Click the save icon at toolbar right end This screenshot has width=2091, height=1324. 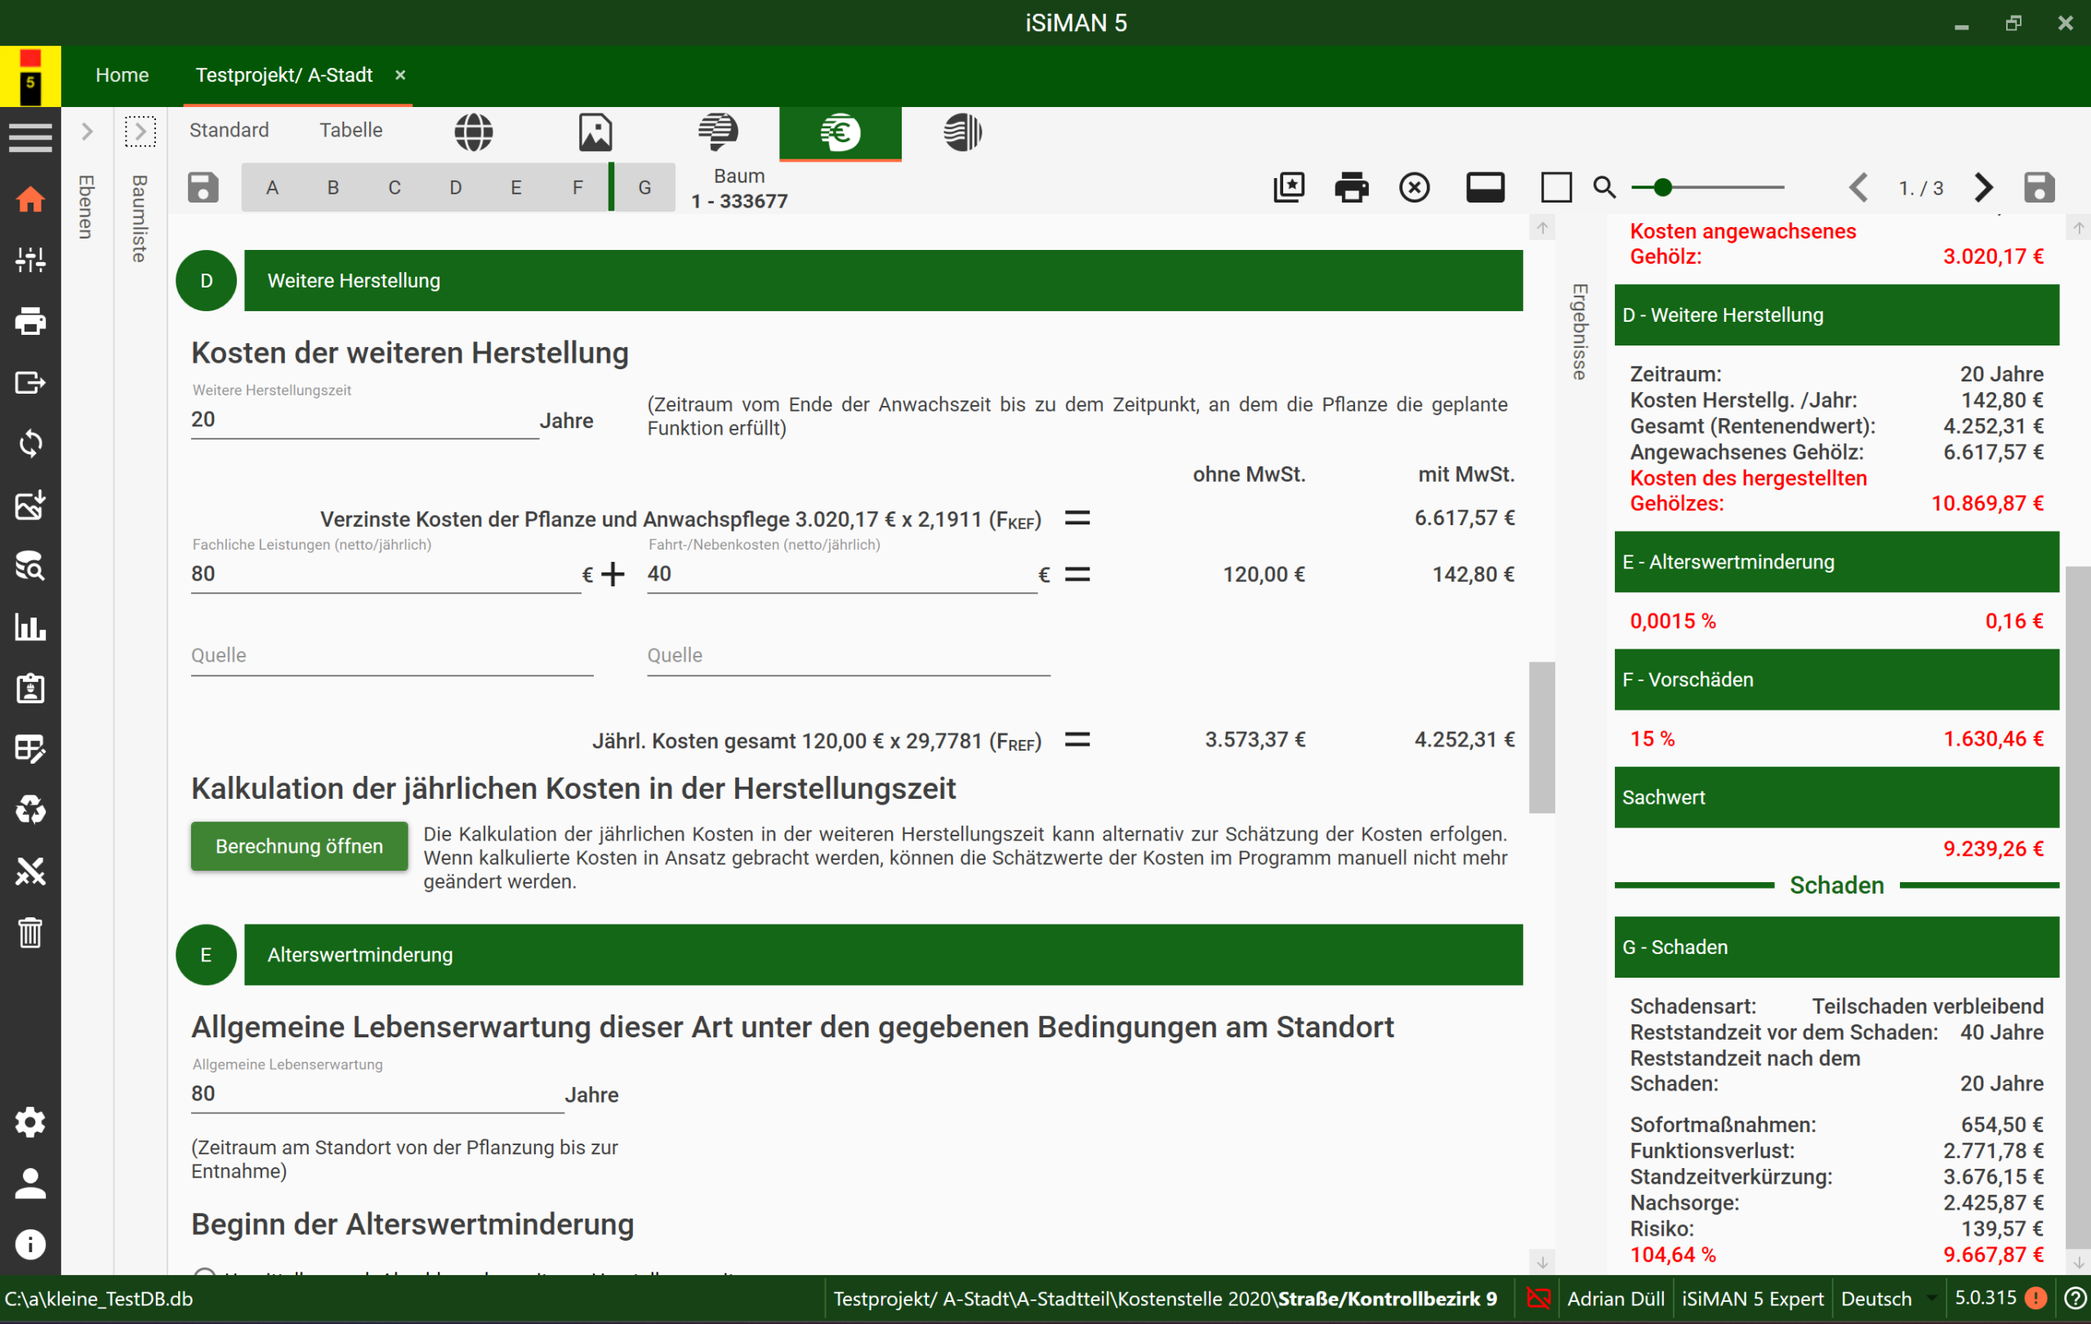(2039, 188)
